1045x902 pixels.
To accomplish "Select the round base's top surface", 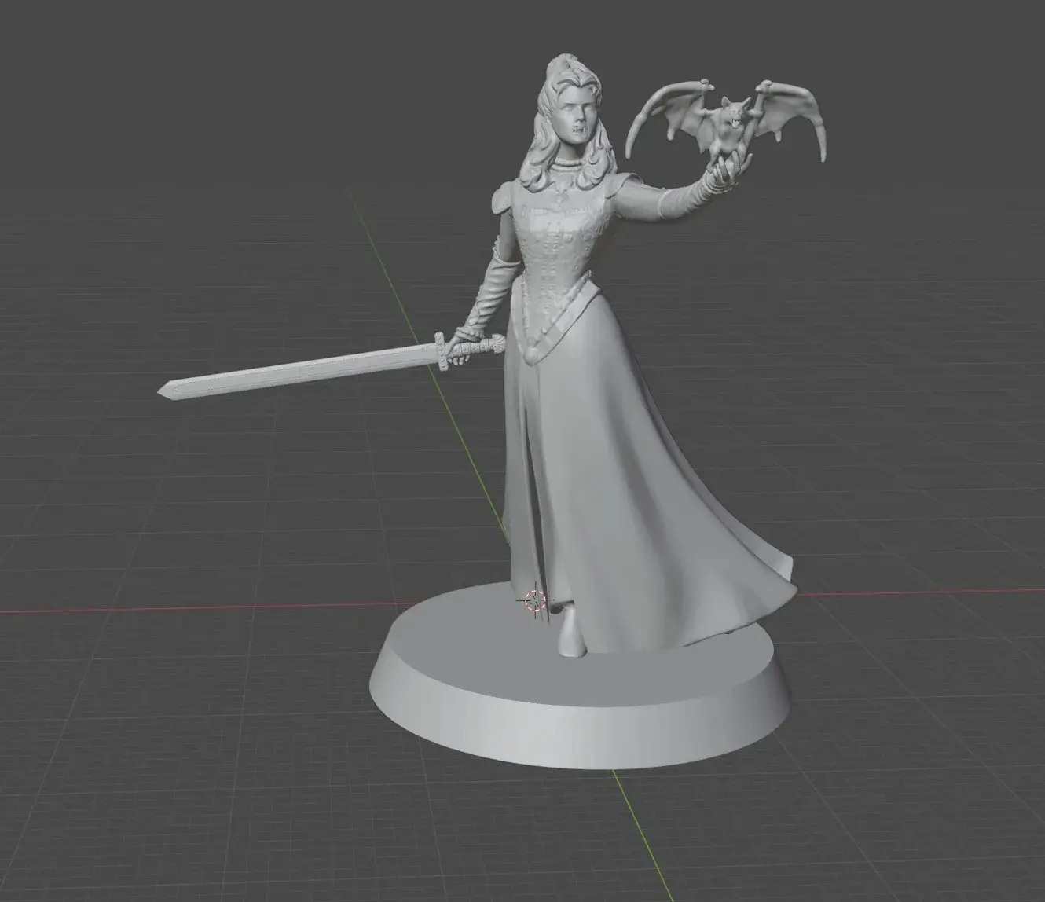I will point(471,644).
